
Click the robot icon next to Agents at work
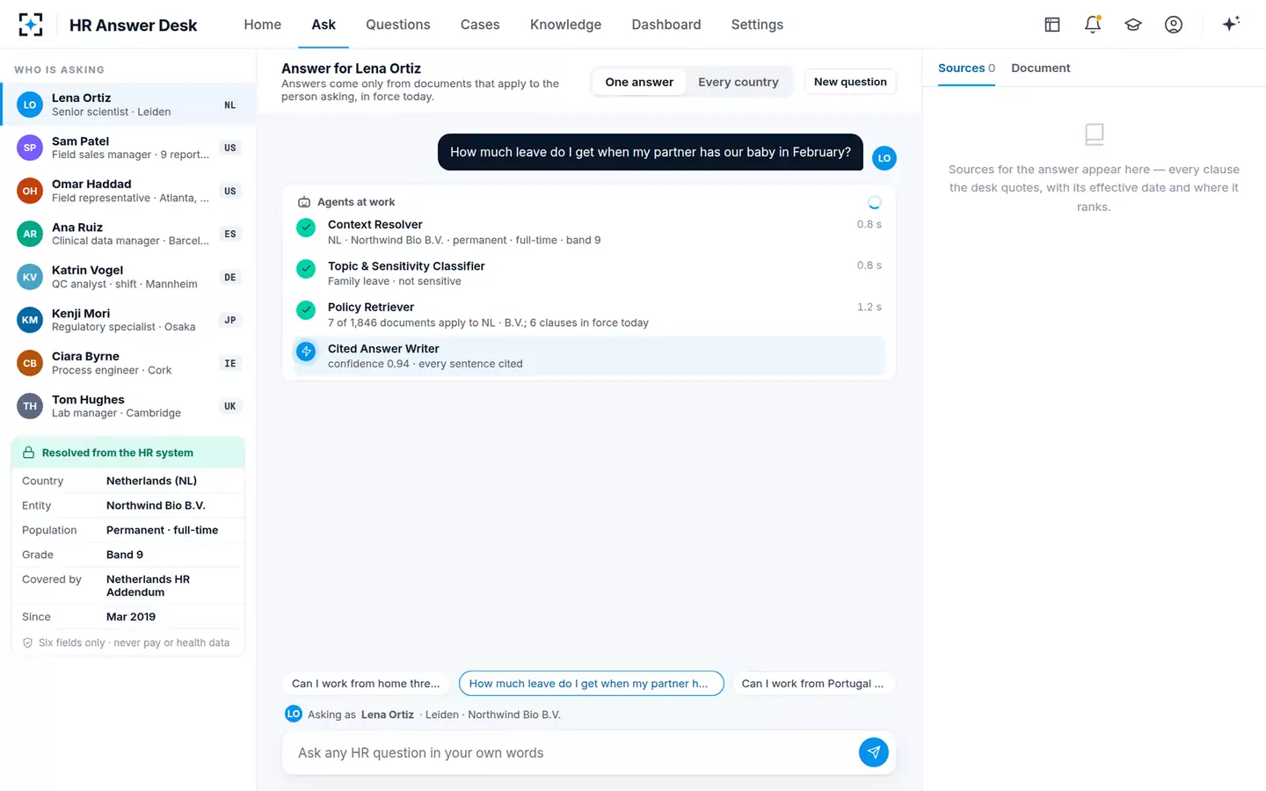[x=304, y=202]
